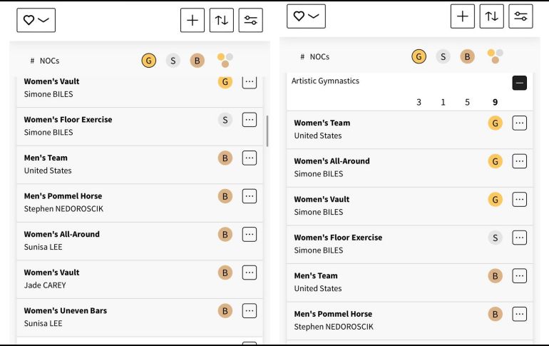Open the heart favorites dropdown in right panel
The image size is (549, 346).
tap(306, 16)
